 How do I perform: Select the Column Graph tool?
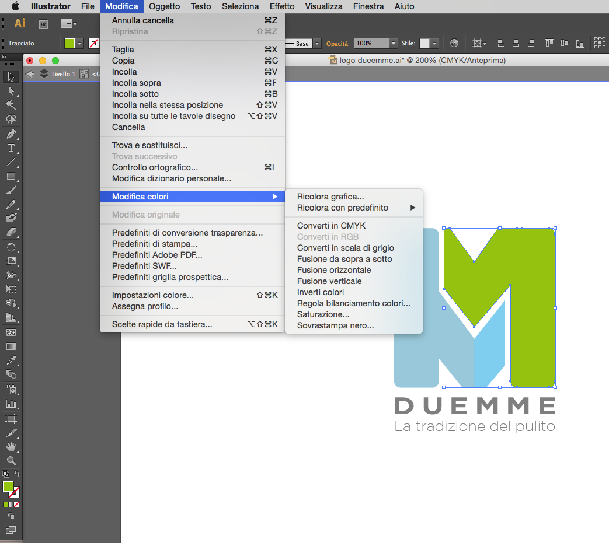(11, 404)
